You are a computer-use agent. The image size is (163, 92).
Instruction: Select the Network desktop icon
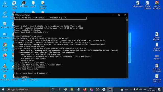click(5, 14)
